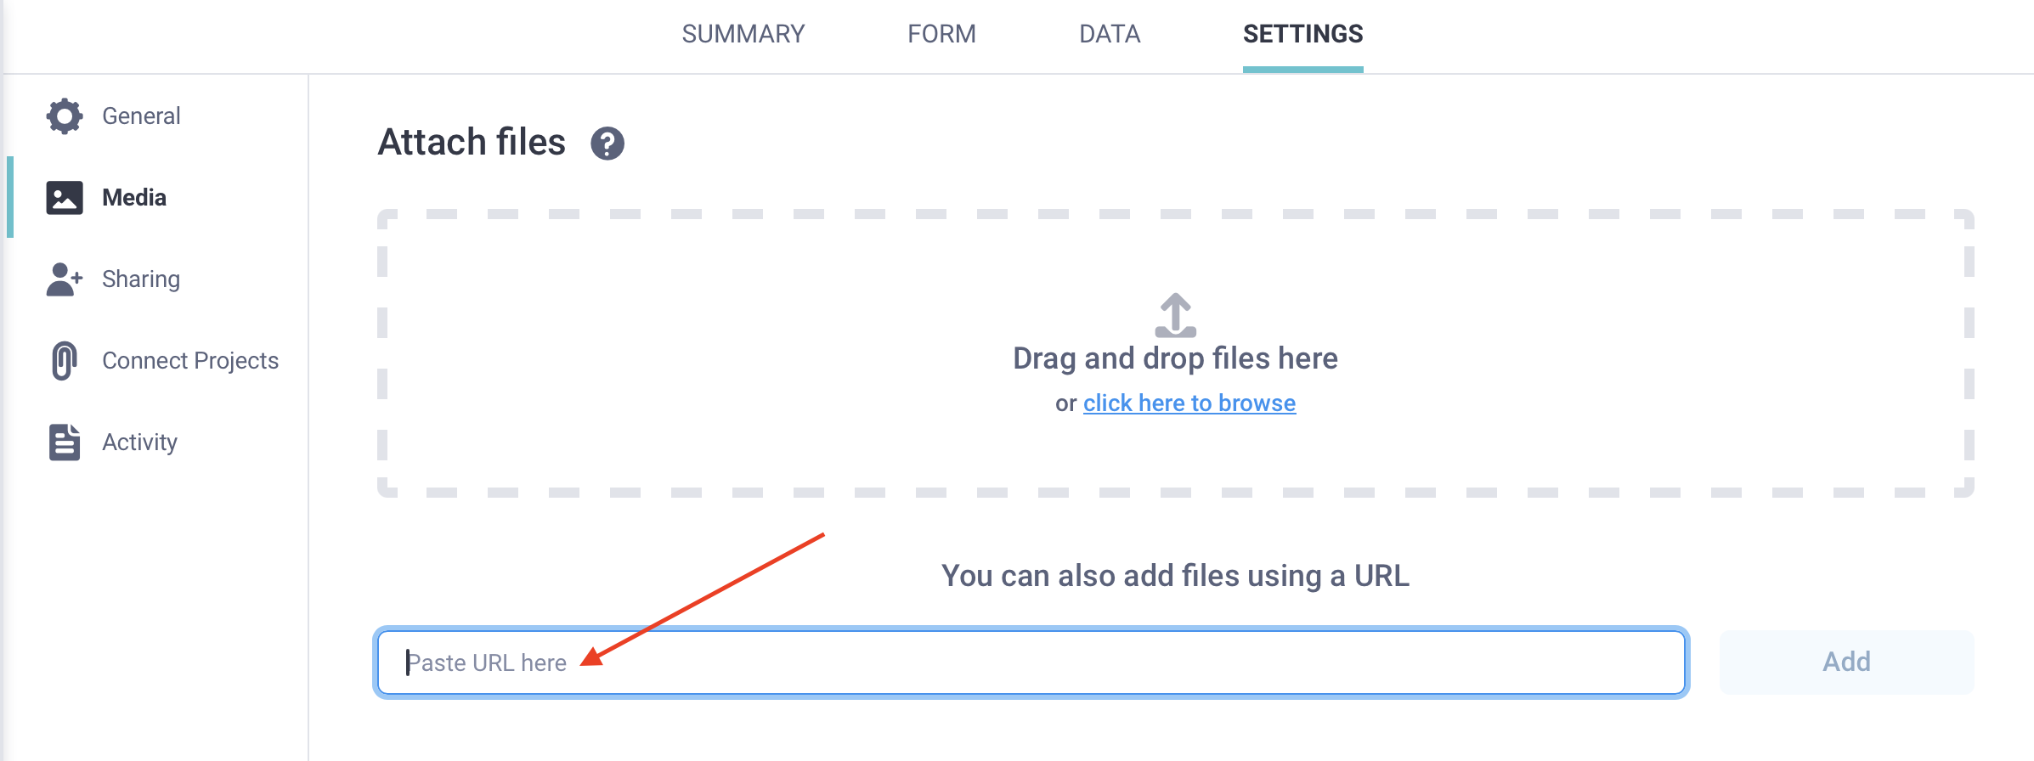Go to the DATA tab
Screen dimensions: 2034x761
[x=1109, y=34]
